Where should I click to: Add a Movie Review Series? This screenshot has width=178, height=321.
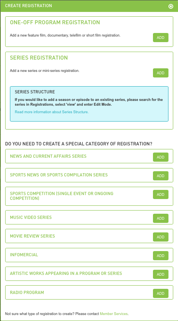coord(161,237)
